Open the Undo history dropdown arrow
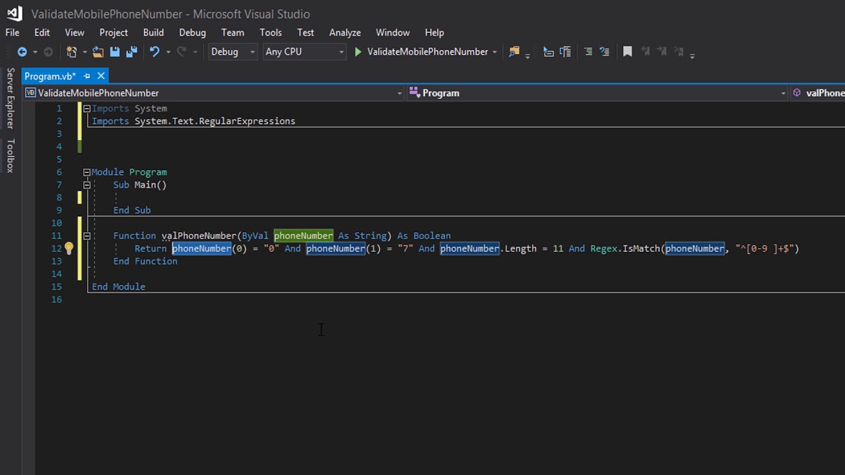The width and height of the screenshot is (845, 475). [168, 52]
